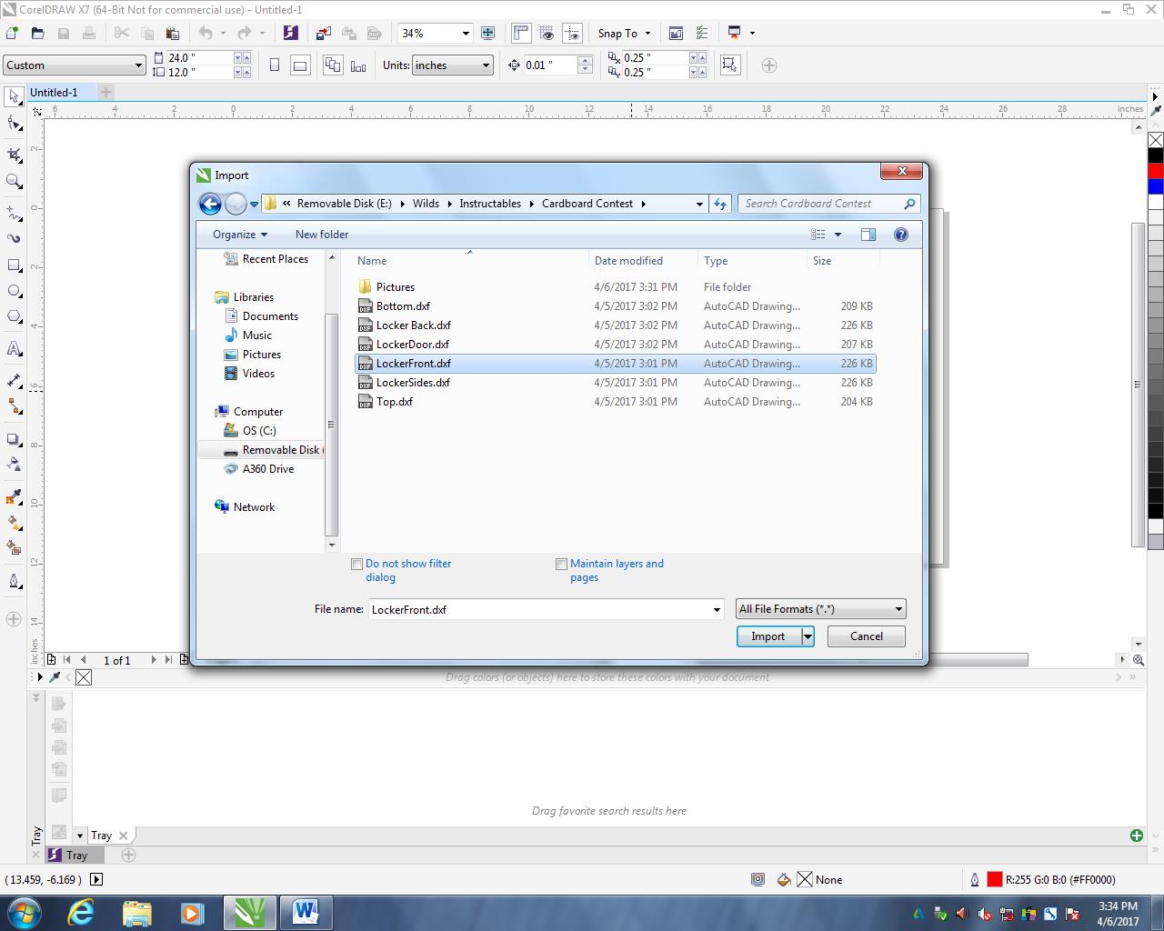Screen dimensions: 1164x931
Task: Select Landscape page orientation
Action: (300, 65)
